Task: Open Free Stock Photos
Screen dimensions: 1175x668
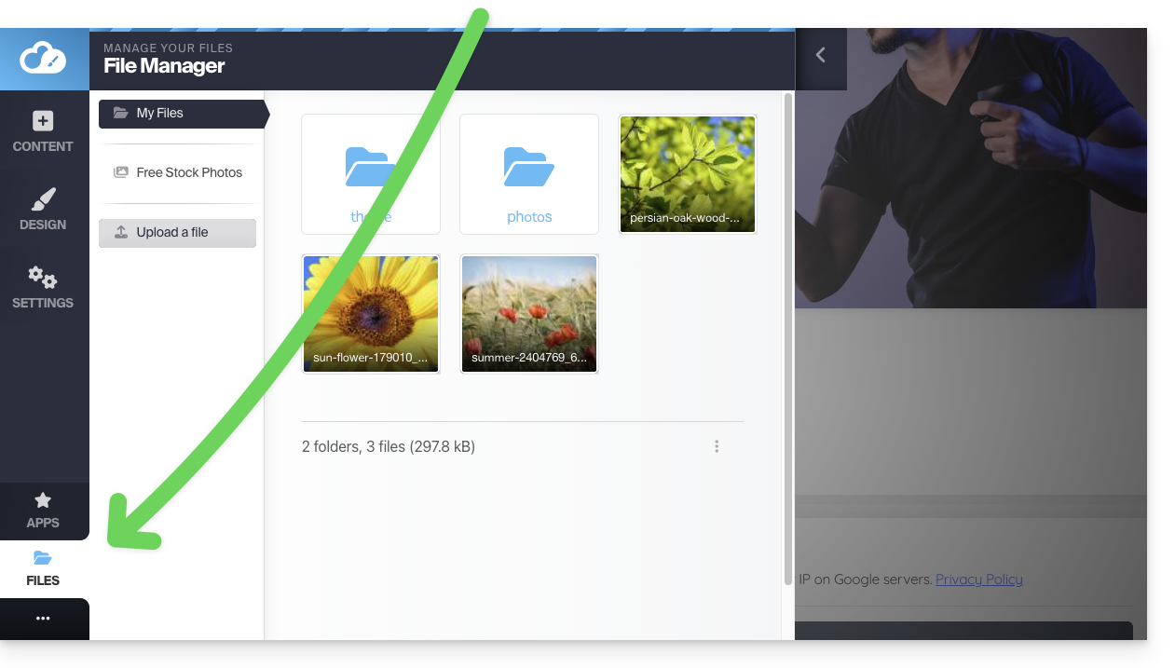Action: 177,172
